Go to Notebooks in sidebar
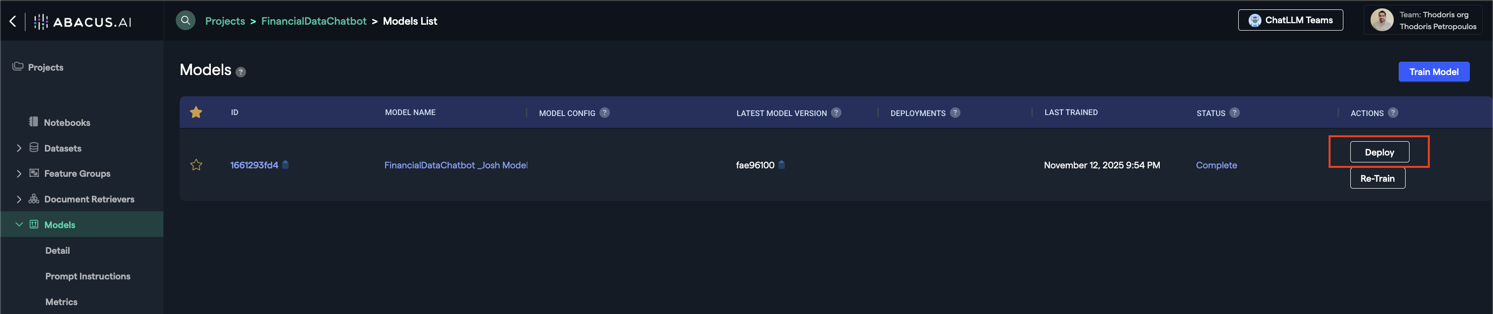This screenshot has width=1493, height=314. click(67, 123)
